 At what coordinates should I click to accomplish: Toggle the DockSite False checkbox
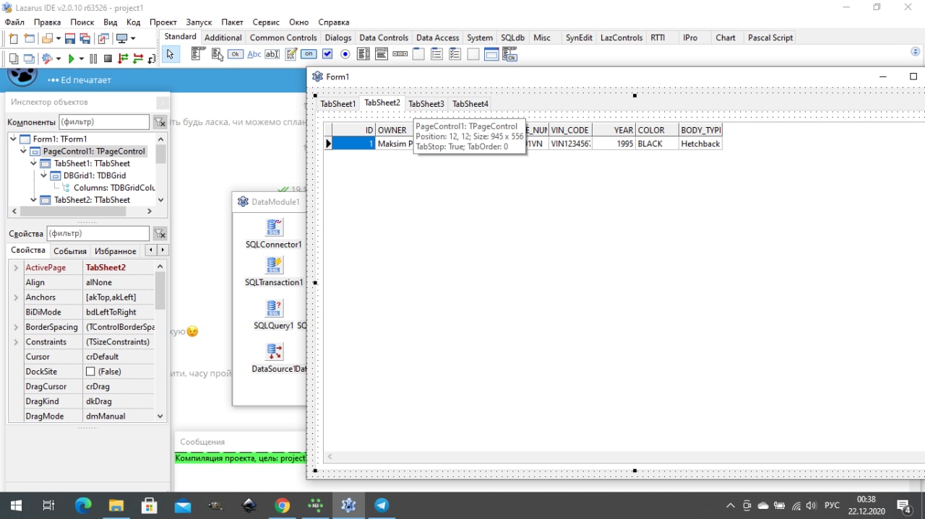(90, 372)
